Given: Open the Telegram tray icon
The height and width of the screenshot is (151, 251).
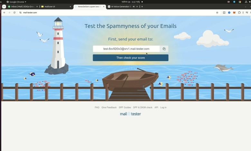Looking at the screenshot, I should (x=234, y=2).
